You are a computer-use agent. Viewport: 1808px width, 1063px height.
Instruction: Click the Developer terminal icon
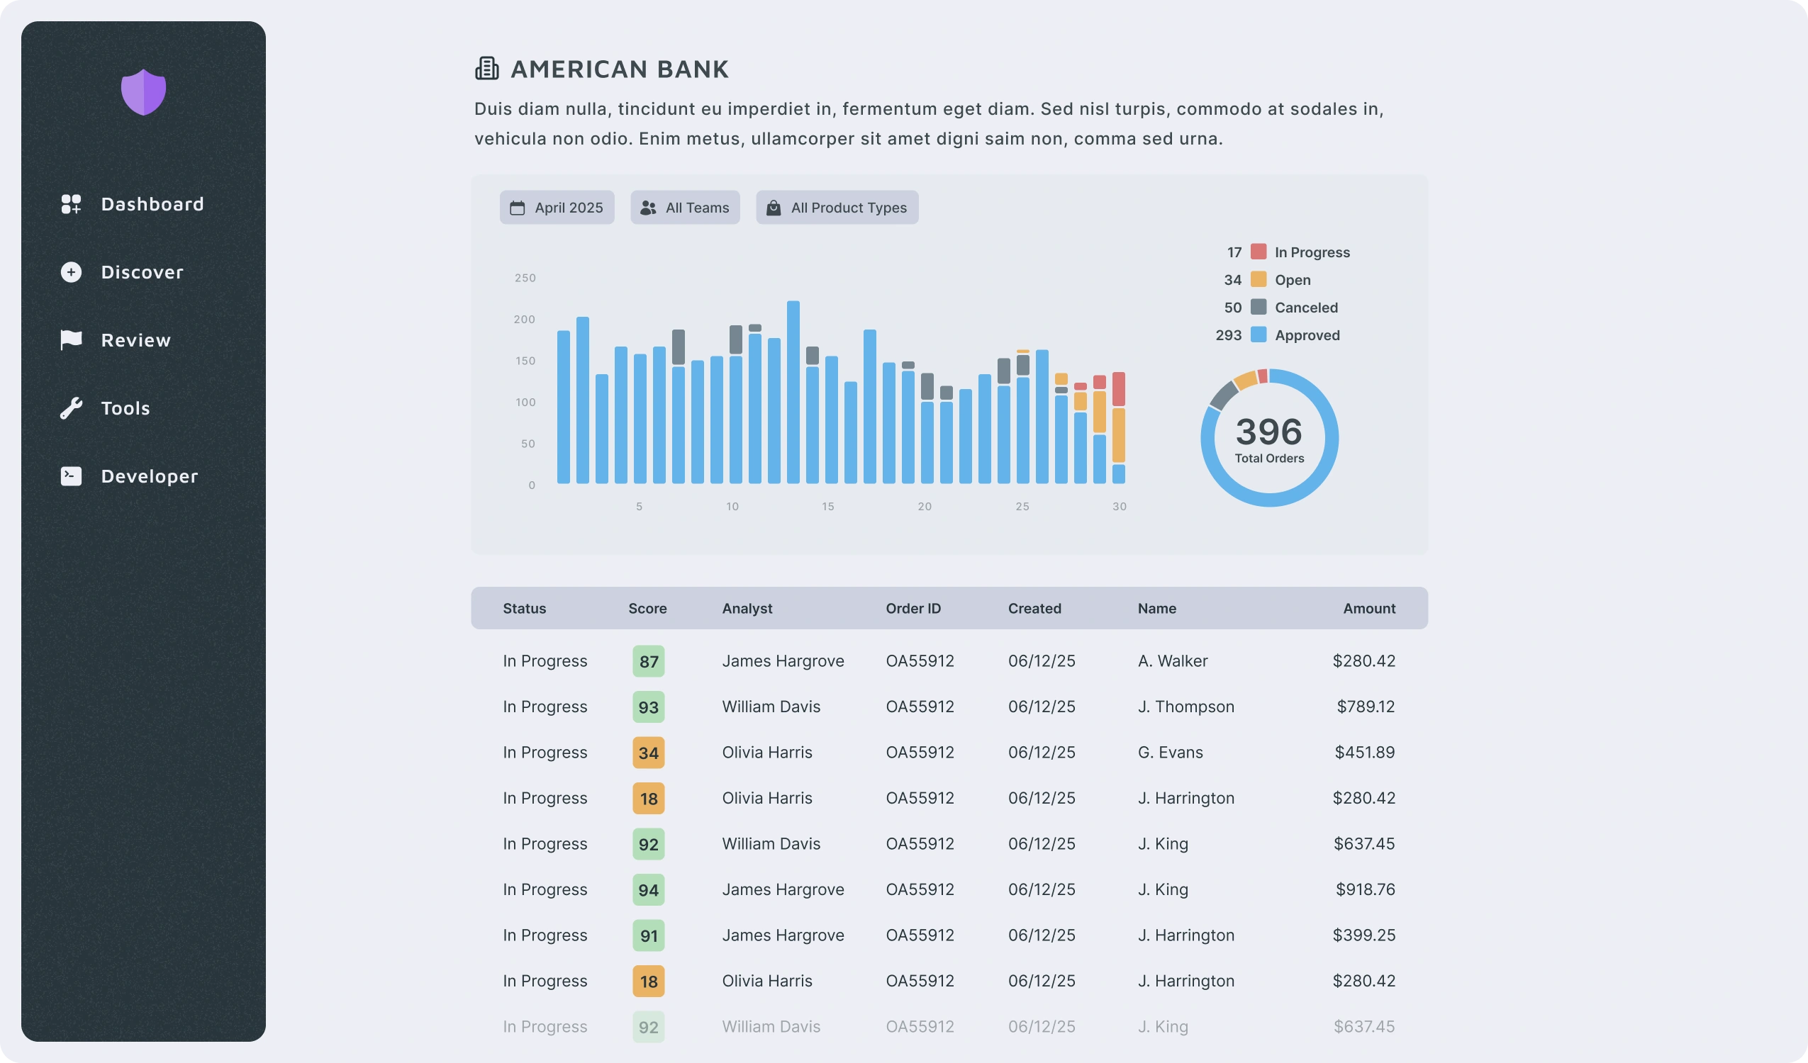click(71, 476)
